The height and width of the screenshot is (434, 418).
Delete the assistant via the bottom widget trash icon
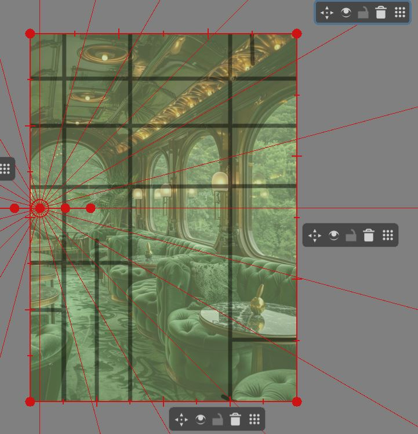pyautogui.click(x=235, y=419)
